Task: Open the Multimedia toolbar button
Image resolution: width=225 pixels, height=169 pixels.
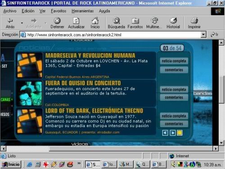Action: tap(154, 23)
